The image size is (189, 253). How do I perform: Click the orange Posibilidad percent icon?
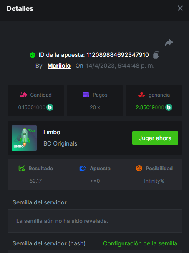(x=139, y=169)
